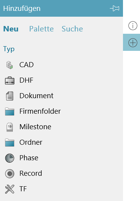Toggle the plus add sidebar button
Viewport: 140px width, 201px height.
coord(131,42)
